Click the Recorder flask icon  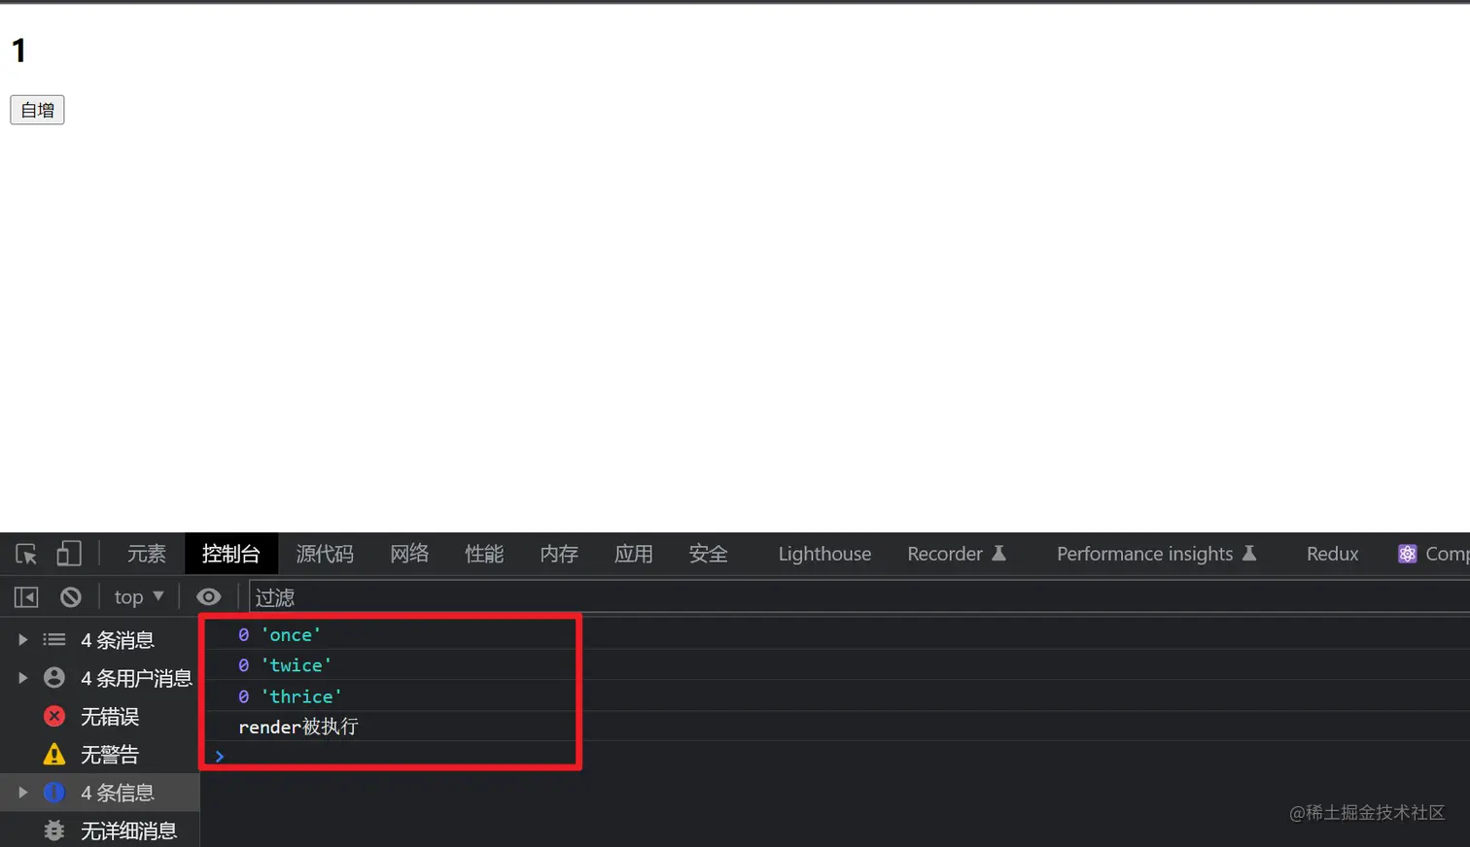pos(998,553)
